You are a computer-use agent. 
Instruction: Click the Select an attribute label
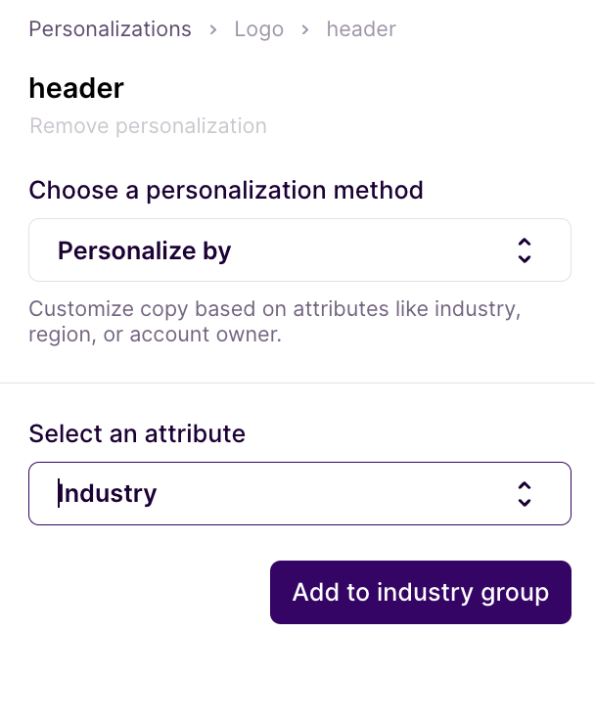pyautogui.click(x=137, y=433)
